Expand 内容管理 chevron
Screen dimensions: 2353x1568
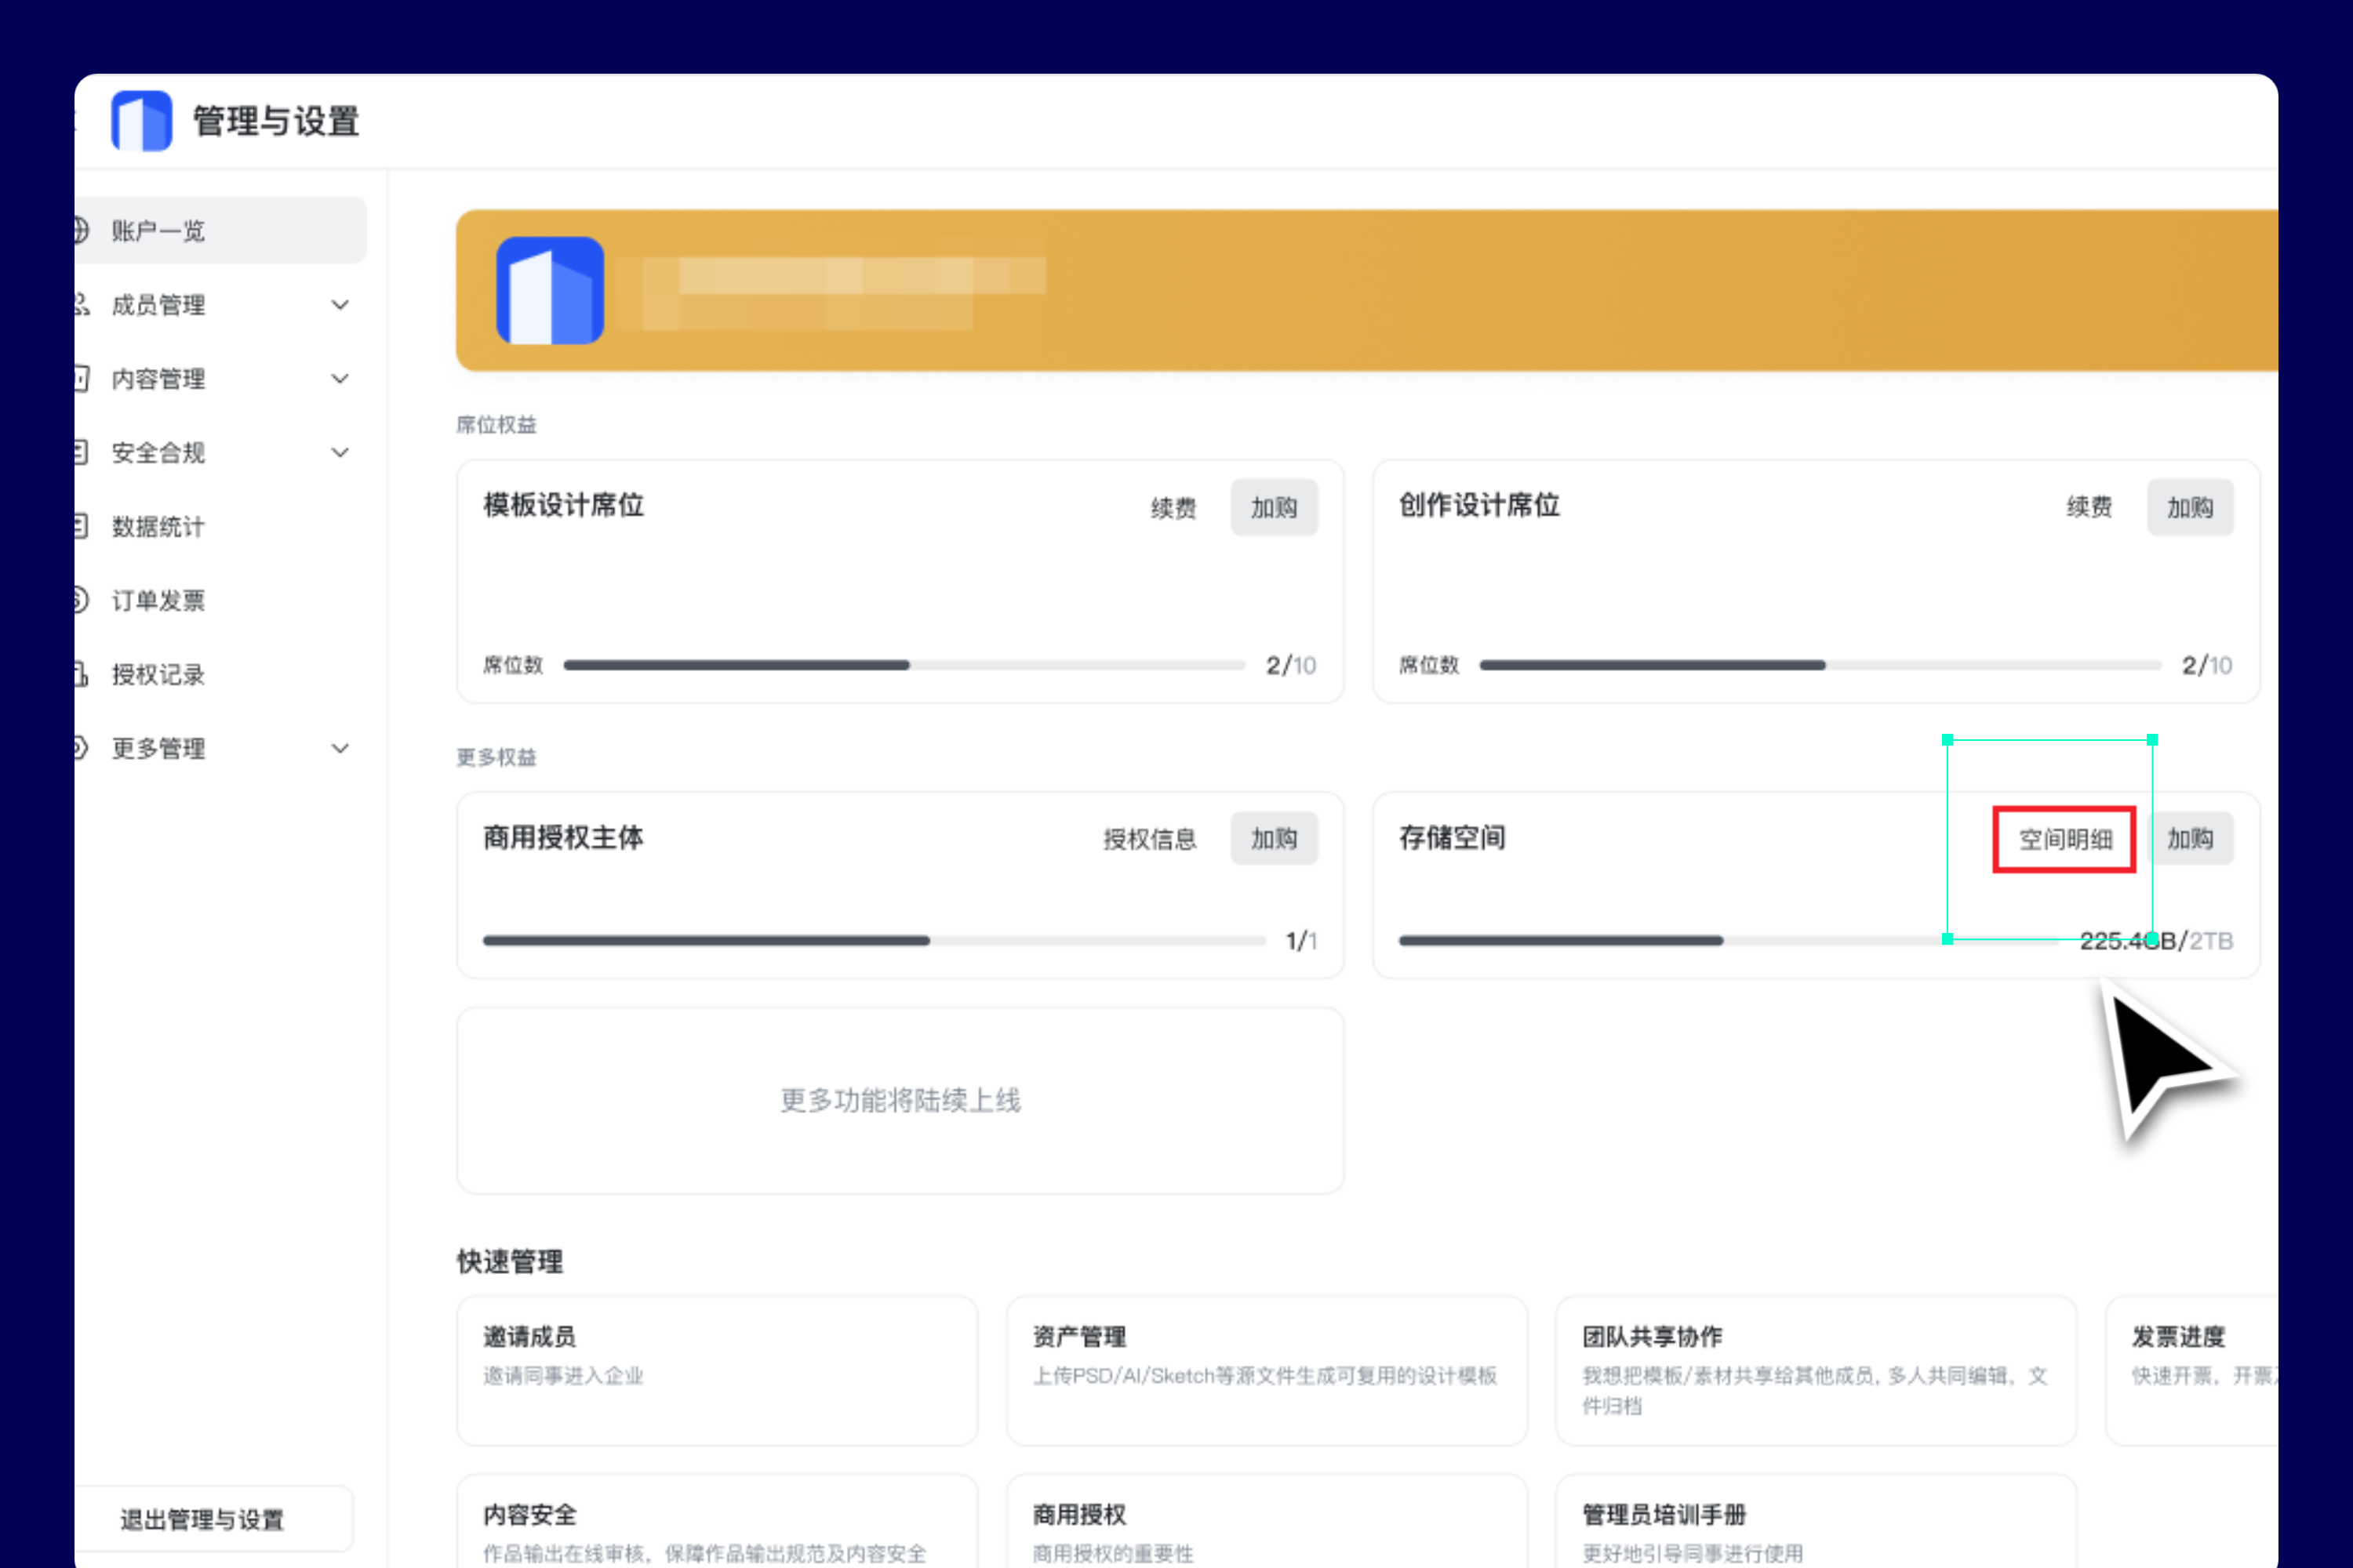point(340,379)
